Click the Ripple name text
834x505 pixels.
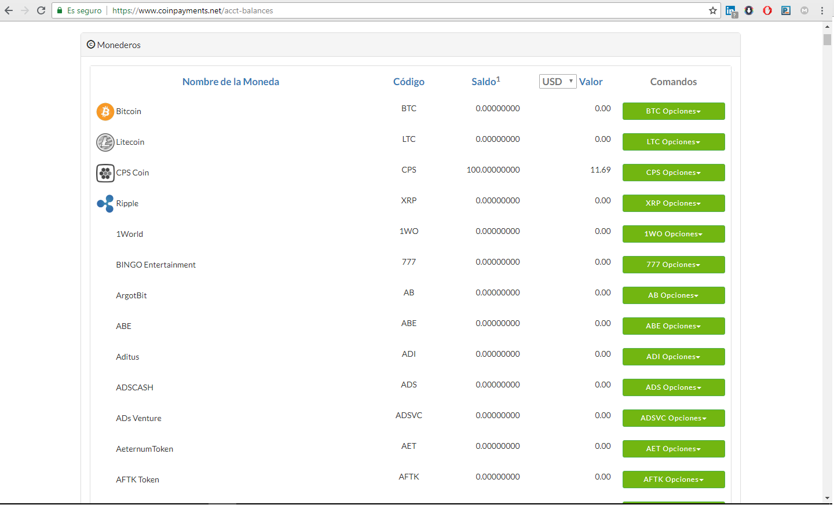point(127,203)
